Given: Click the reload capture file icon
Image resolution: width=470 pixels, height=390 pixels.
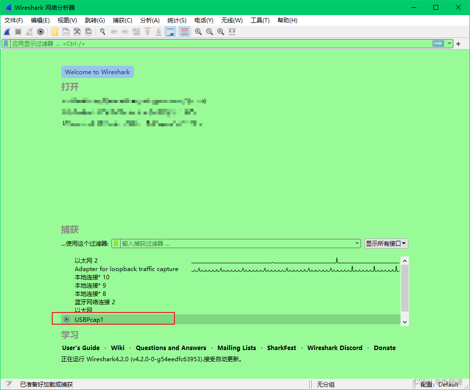Looking at the screenshot, I should coord(88,32).
